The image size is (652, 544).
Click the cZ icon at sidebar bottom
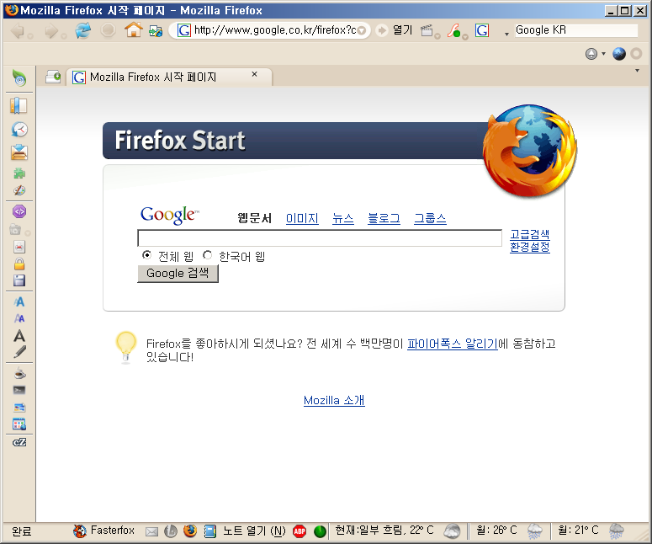19,442
